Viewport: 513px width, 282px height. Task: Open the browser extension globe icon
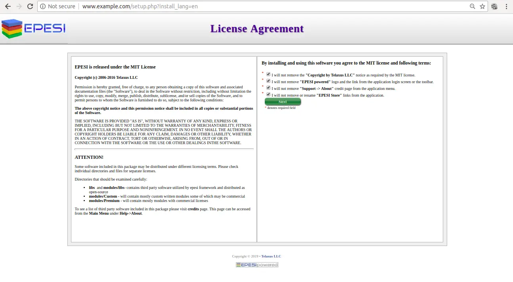pos(494,6)
